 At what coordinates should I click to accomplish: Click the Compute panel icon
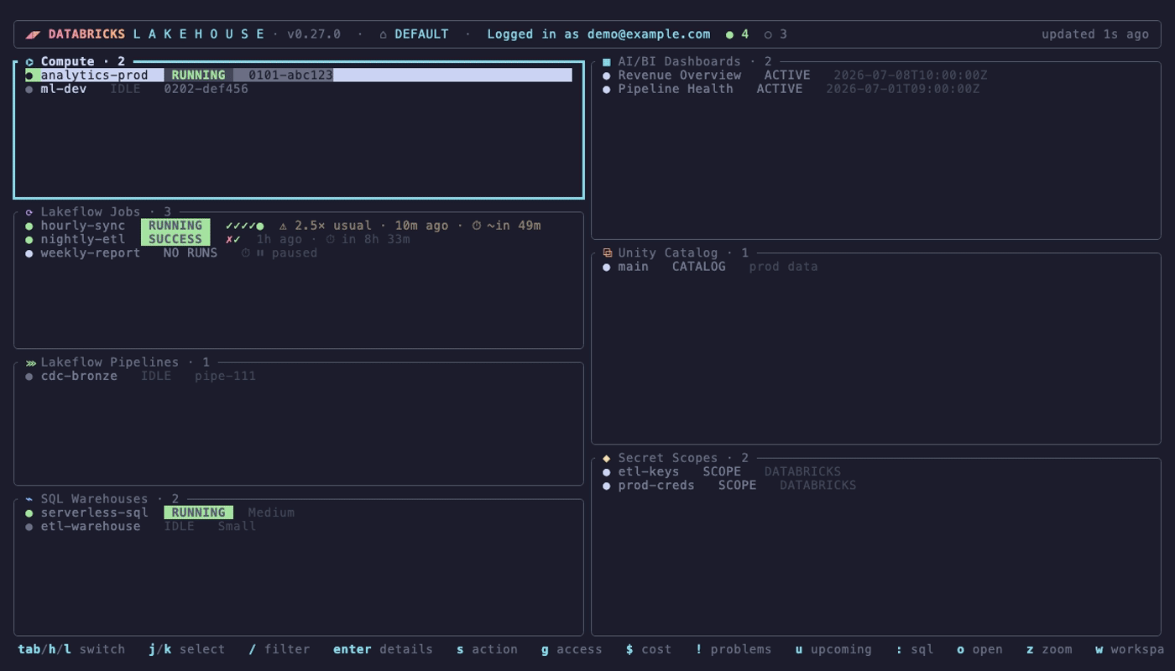29,61
